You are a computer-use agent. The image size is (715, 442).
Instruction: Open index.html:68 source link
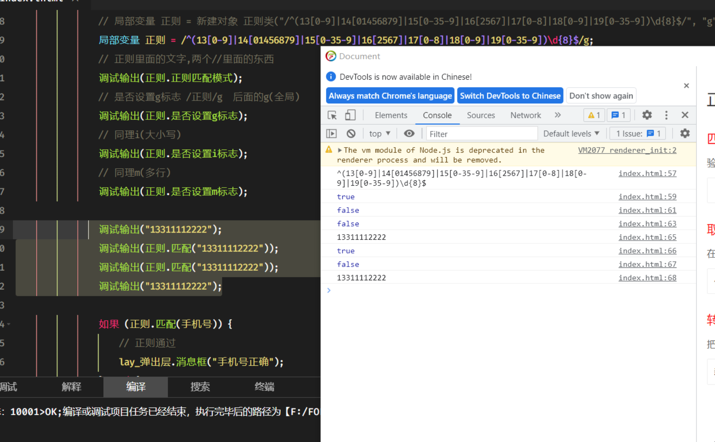[647, 278]
